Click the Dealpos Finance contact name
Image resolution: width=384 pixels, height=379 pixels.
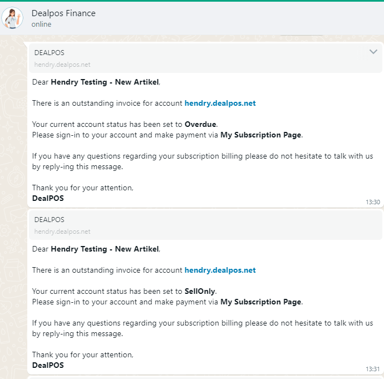pos(63,13)
